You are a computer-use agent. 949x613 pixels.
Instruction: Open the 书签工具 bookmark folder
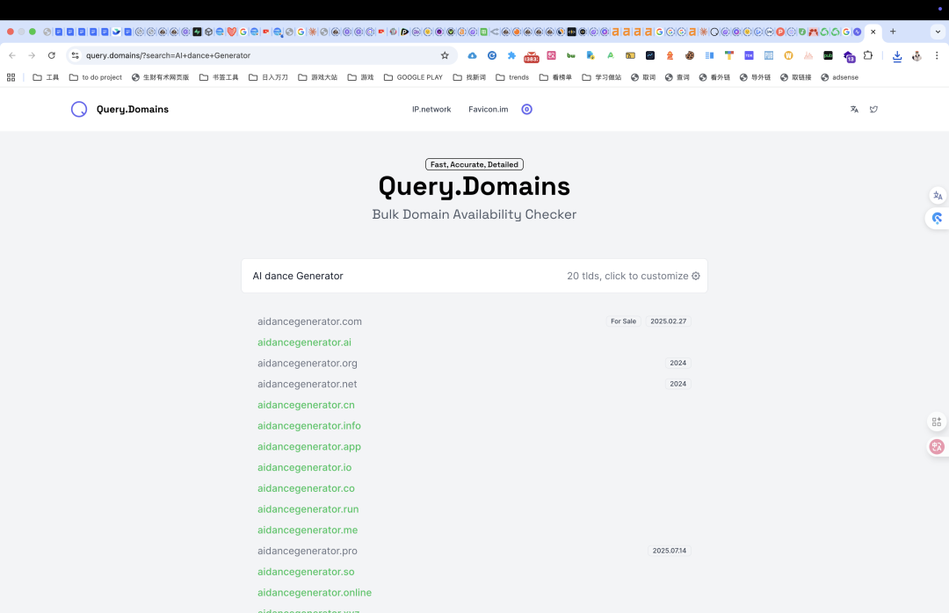pos(219,77)
